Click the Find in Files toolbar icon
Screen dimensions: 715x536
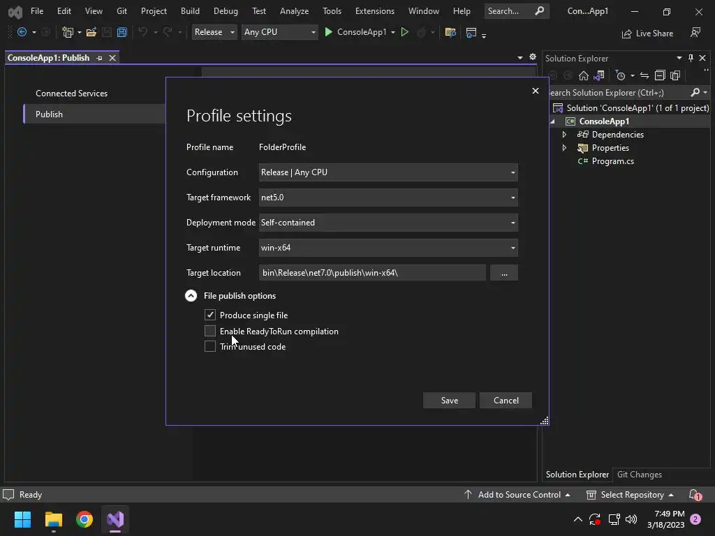coord(450,32)
